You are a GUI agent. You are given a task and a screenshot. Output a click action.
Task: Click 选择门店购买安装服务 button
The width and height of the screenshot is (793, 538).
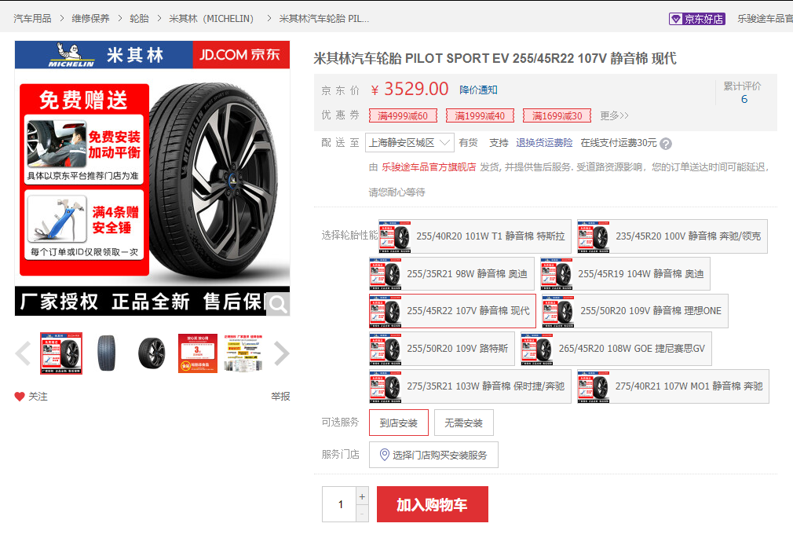point(433,455)
